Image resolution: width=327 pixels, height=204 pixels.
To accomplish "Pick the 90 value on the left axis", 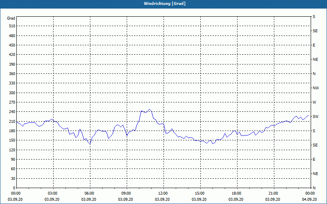I will tap(13, 160).
